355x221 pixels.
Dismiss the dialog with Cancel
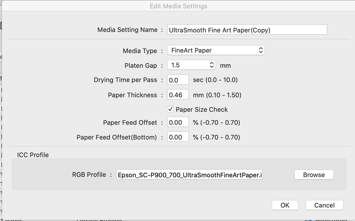[324, 205]
